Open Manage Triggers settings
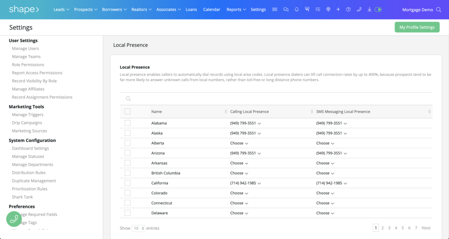Screen dimensions: 449x239 27,115
